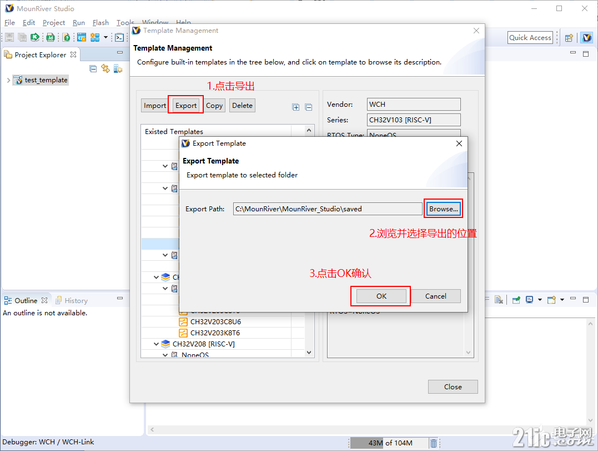Open dropdown arrow beside template blocks icon
The image size is (598, 451).
pyautogui.click(x=105, y=37)
